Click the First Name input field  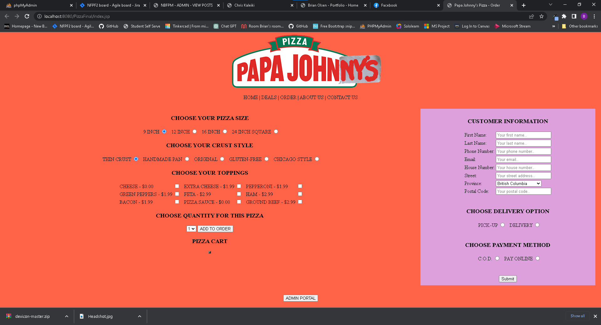click(523, 135)
